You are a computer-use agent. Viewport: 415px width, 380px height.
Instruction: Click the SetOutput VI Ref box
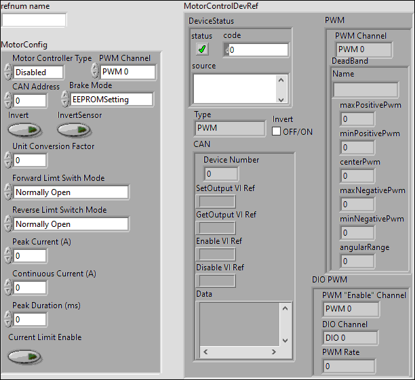point(216,201)
